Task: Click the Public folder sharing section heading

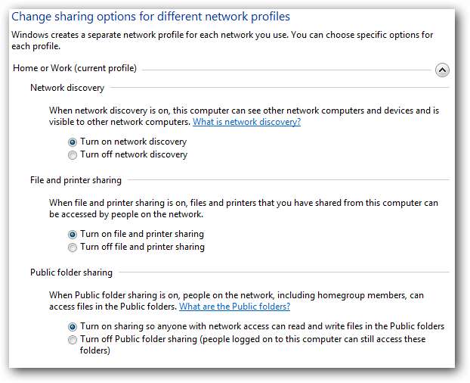Action: 71,272
